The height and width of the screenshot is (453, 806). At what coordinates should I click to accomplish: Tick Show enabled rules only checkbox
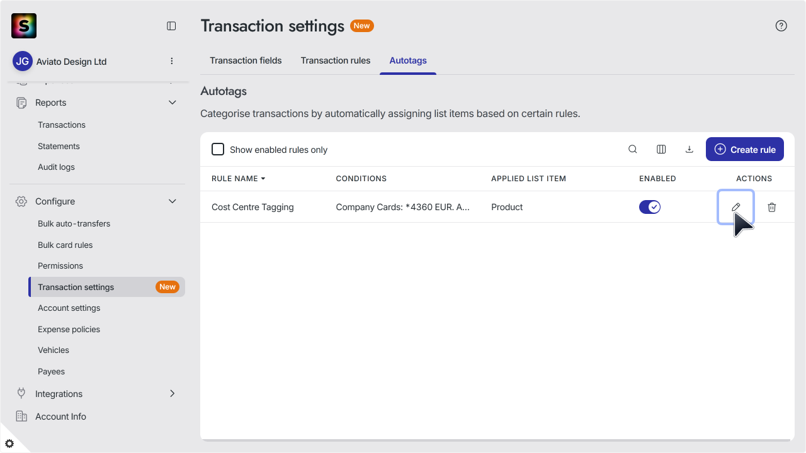click(x=218, y=149)
